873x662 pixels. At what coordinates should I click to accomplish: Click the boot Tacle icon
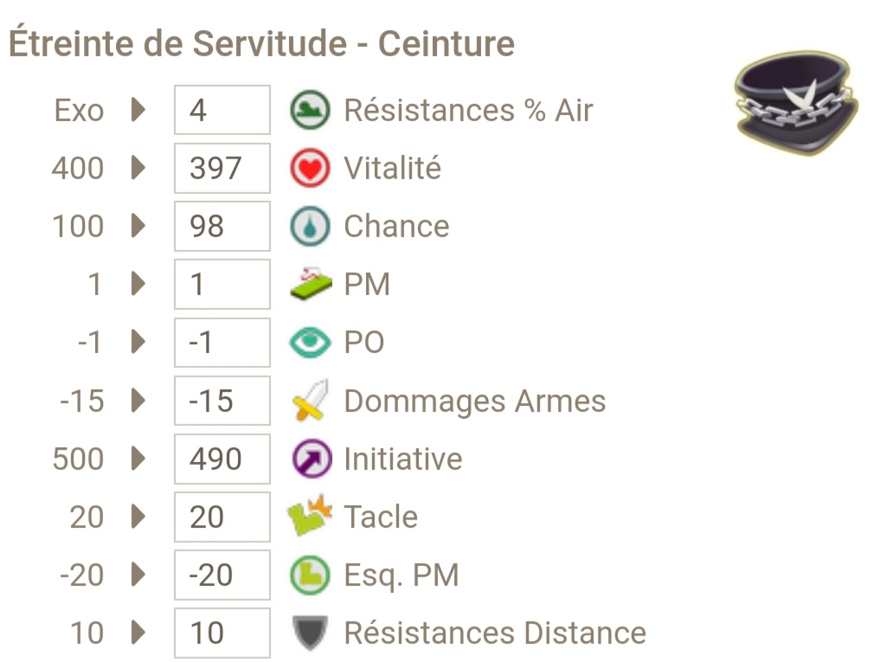pos(309,515)
